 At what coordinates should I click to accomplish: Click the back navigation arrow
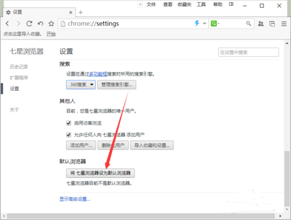8,23
